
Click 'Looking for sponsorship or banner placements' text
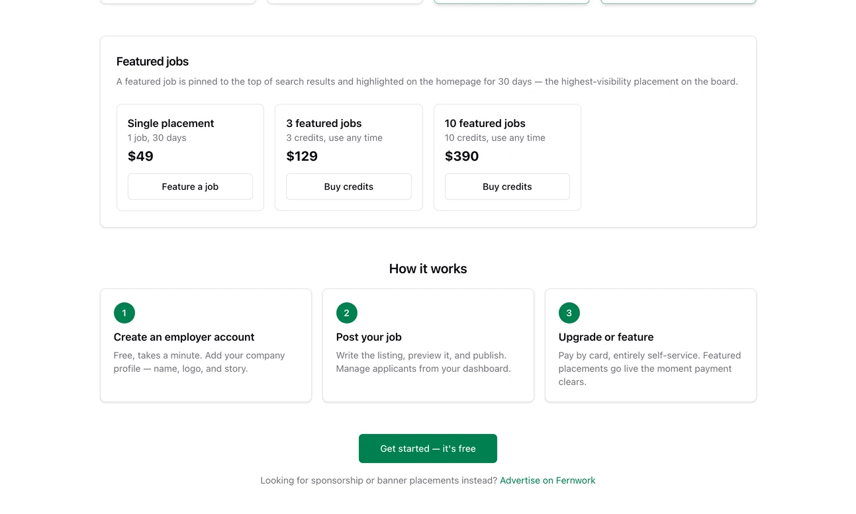click(379, 480)
